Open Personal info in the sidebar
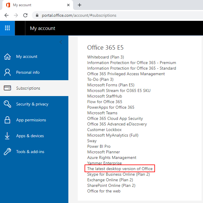Viewport: 203px width, 203px height. pos(34,72)
